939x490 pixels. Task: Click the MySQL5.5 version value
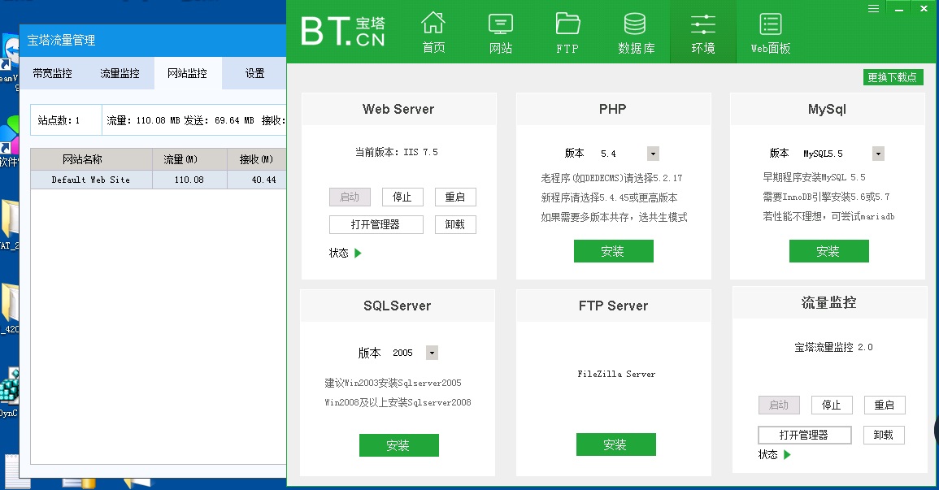coord(823,154)
